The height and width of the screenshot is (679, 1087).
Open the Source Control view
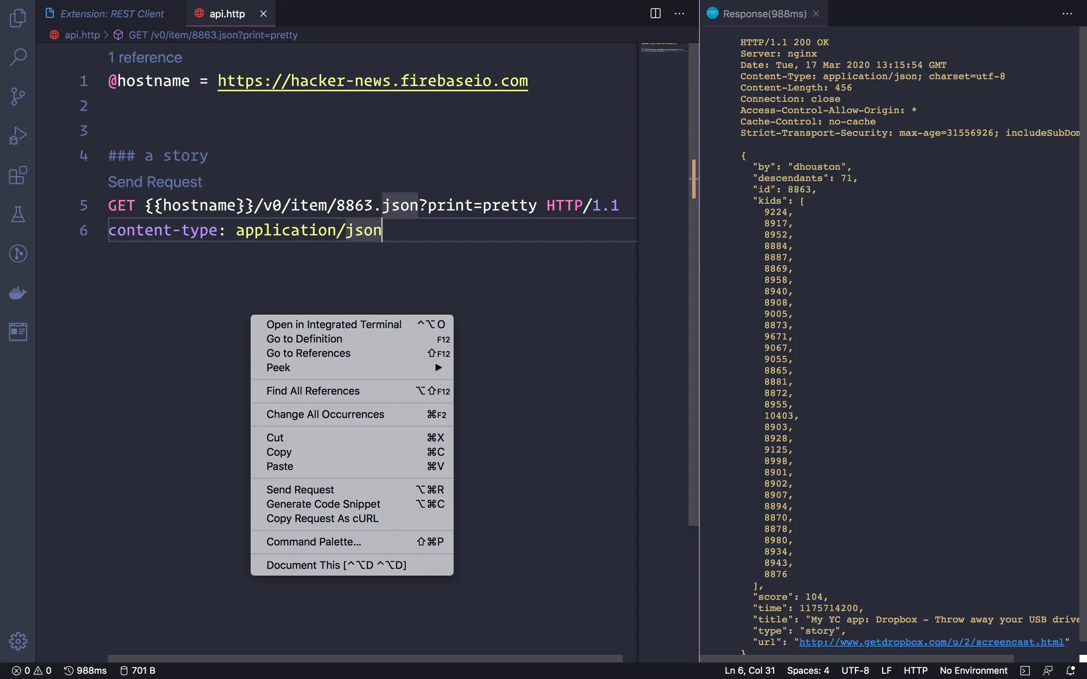coord(18,96)
